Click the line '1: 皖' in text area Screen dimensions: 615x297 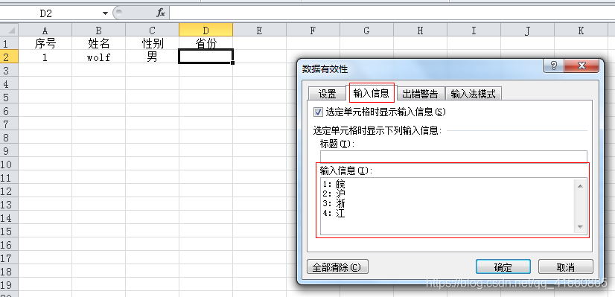(x=334, y=184)
